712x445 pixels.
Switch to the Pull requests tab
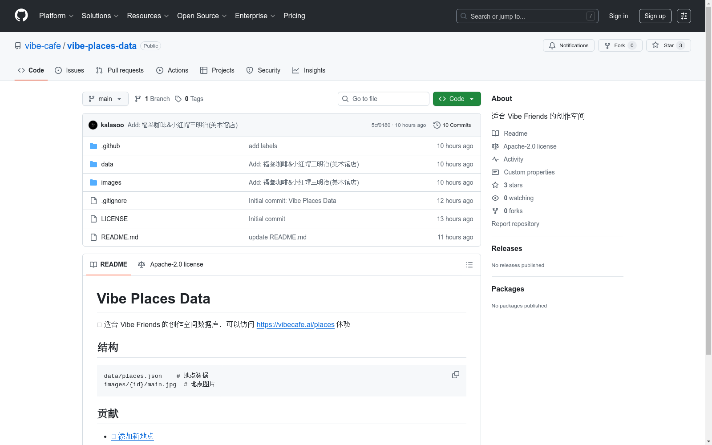pos(120,70)
